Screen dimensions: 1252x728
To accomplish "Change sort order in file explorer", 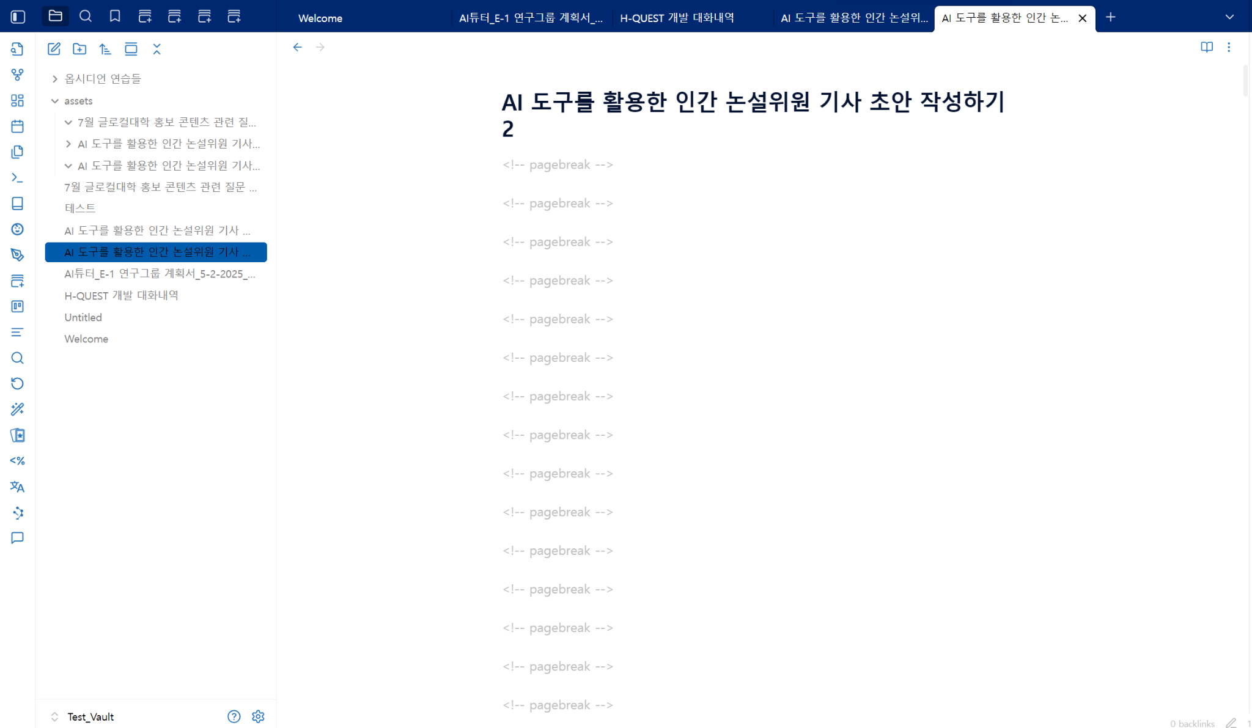I will (x=105, y=49).
